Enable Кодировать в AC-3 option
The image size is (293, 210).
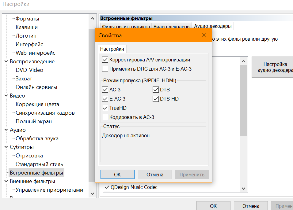(105, 117)
